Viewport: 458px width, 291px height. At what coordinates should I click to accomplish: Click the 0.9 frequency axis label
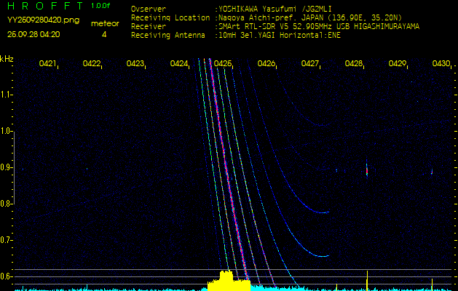point(7,167)
